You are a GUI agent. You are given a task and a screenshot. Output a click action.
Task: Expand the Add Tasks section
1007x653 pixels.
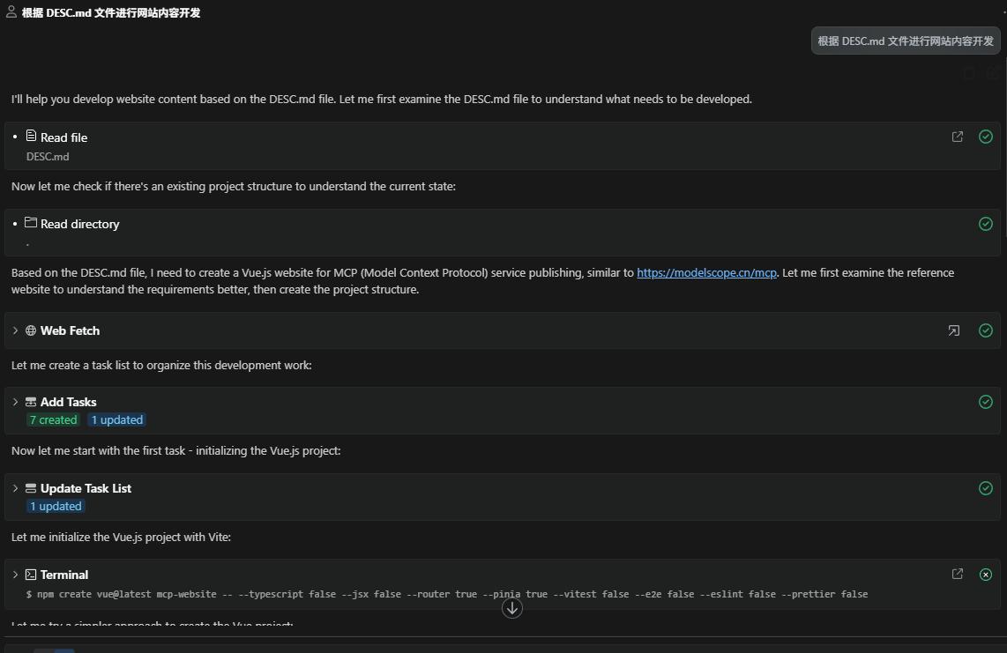pyautogui.click(x=15, y=402)
